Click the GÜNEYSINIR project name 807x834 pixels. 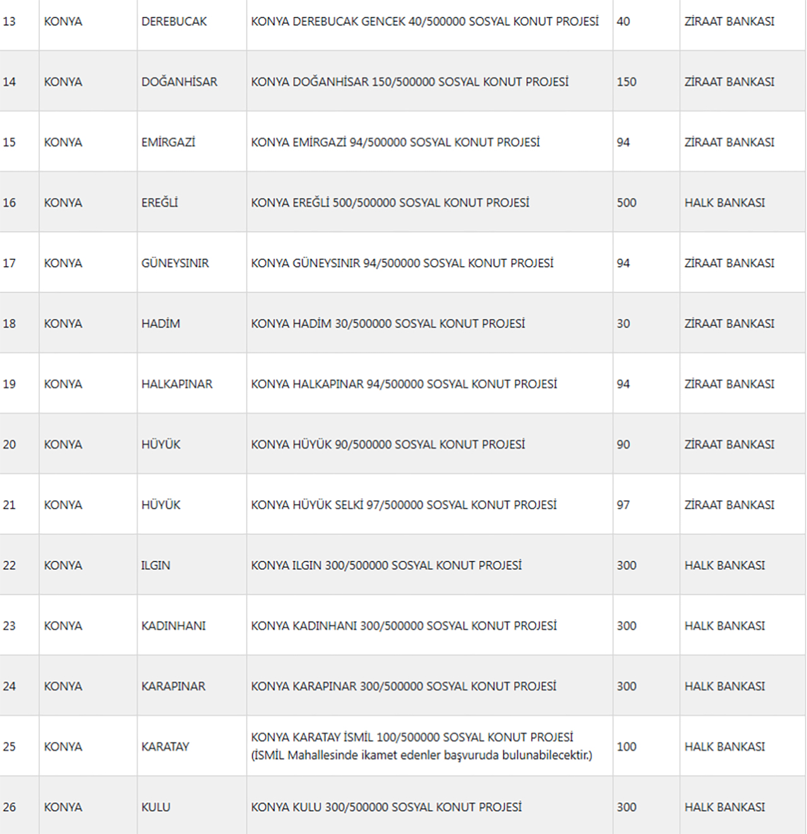[x=402, y=263]
